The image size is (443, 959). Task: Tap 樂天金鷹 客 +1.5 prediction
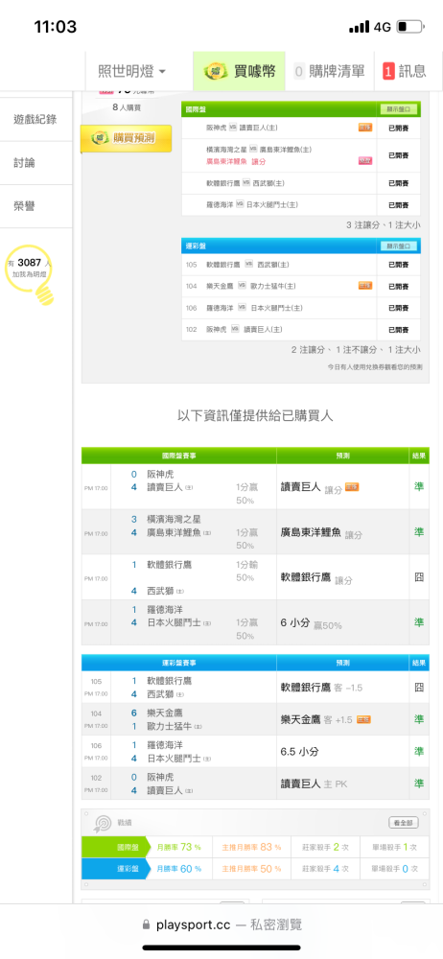click(317, 719)
